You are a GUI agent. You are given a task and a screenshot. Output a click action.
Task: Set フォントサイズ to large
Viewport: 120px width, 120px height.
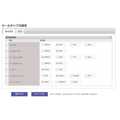point(71,82)
